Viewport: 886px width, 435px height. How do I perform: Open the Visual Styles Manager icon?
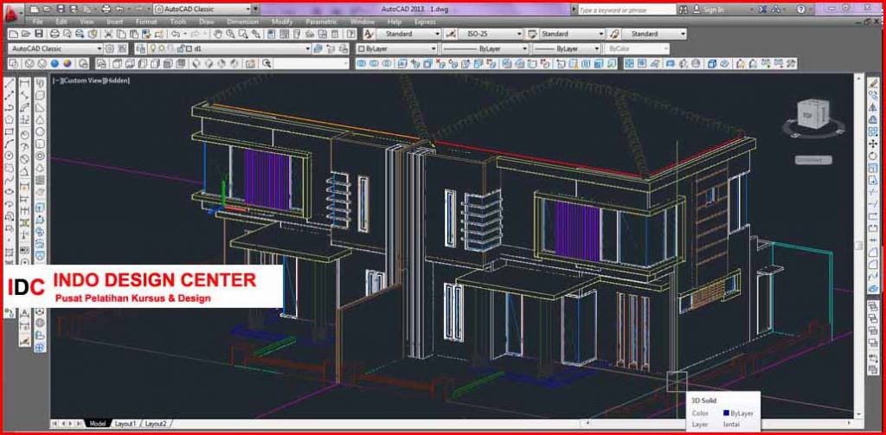click(x=83, y=64)
